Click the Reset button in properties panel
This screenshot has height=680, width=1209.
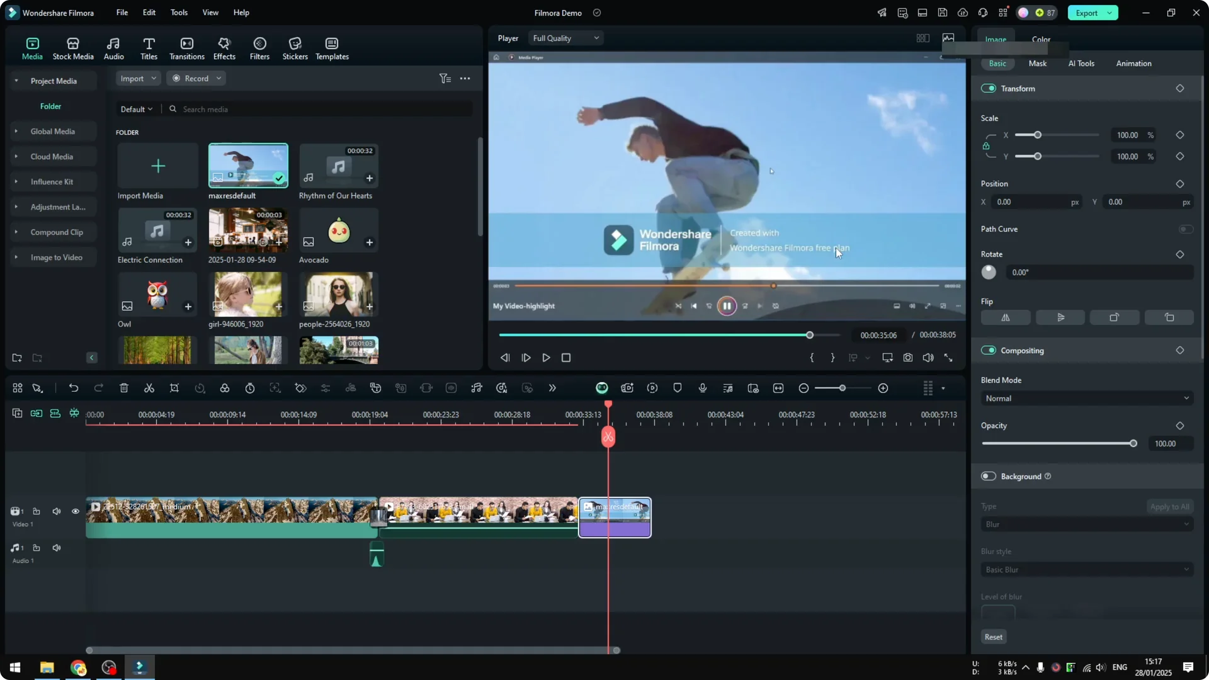(x=993, y=637)
